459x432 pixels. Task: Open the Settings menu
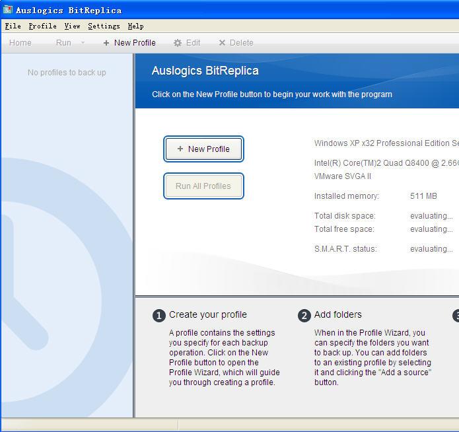(x=104, y=26)
